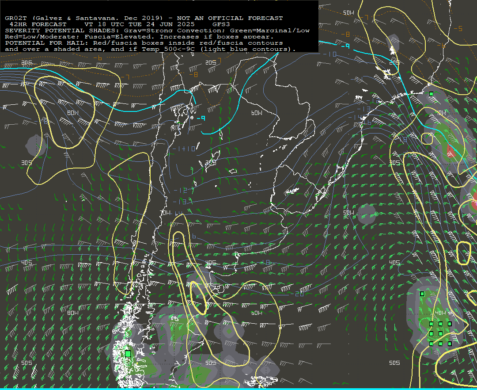477x390 pixels.
Task: Click the 50S latitude label over the Atlantic
Action: pyautogui.click(x=394, y=363)
